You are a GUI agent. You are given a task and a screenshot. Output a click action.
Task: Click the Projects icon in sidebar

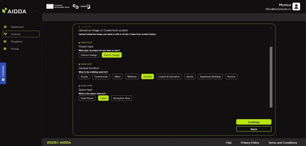pos(5,34)
